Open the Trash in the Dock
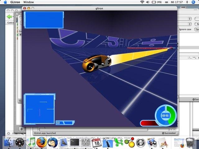The width and height of the screenshot is (199, 149). (190, 143)
